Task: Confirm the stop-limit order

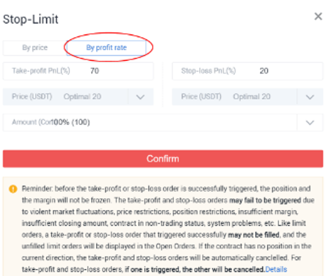Action: 163,158
